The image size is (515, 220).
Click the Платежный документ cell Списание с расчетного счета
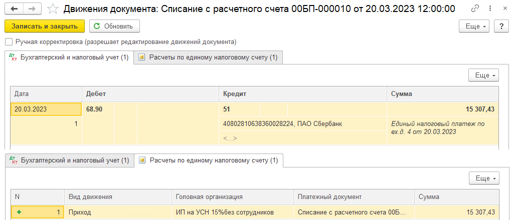point(354,212)
